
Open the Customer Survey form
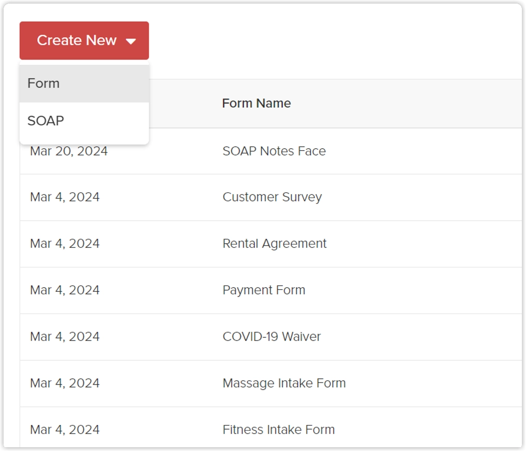coord(272,197)
